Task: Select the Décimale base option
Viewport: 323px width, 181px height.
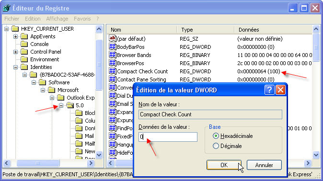Action: point(216,146)
